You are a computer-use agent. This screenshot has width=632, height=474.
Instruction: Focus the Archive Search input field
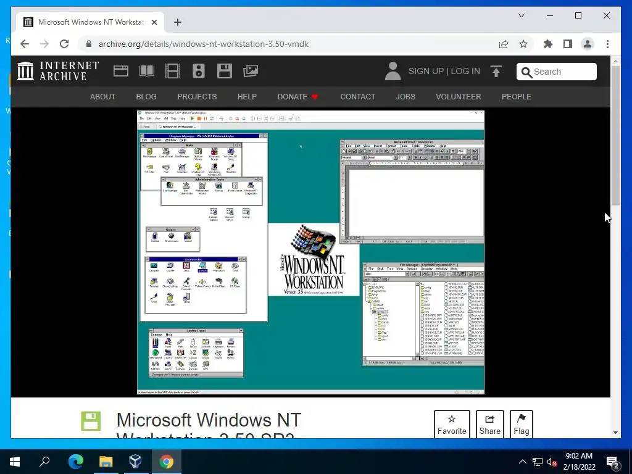557,72
